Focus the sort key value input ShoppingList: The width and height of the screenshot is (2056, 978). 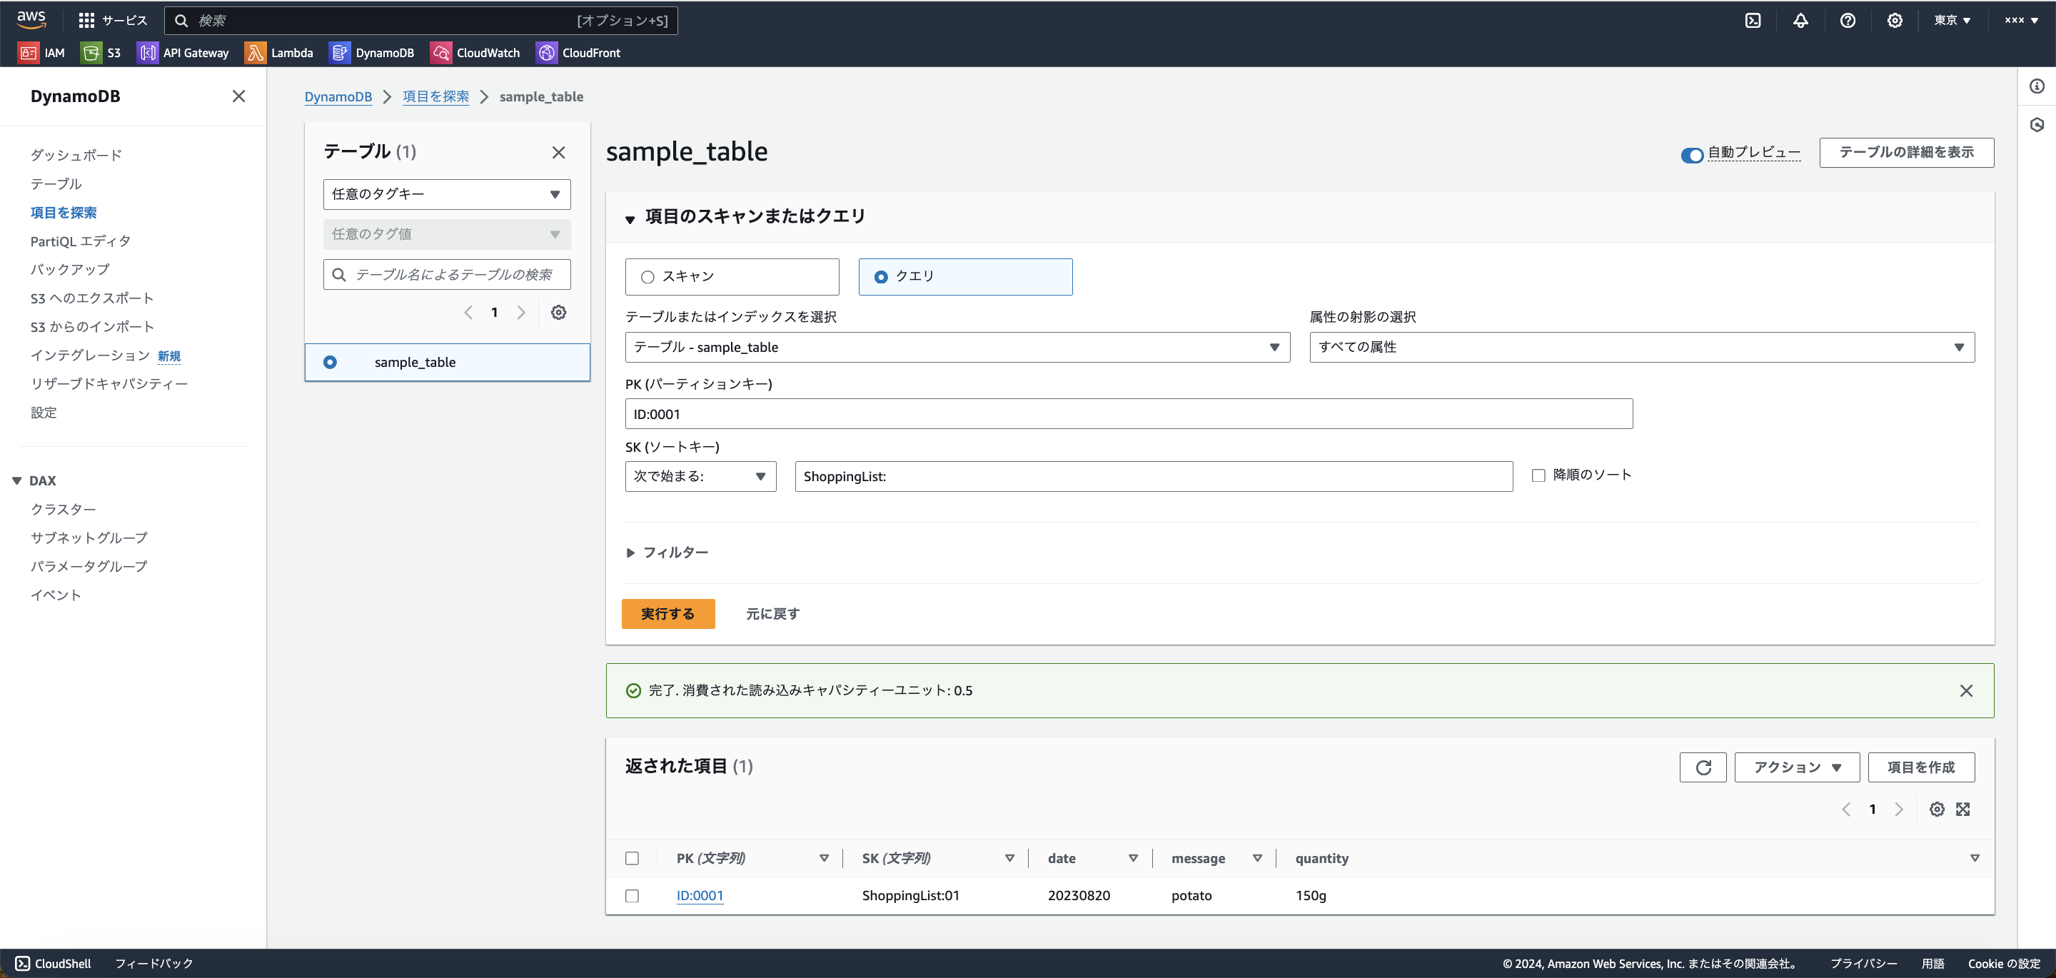[1154, 477]
